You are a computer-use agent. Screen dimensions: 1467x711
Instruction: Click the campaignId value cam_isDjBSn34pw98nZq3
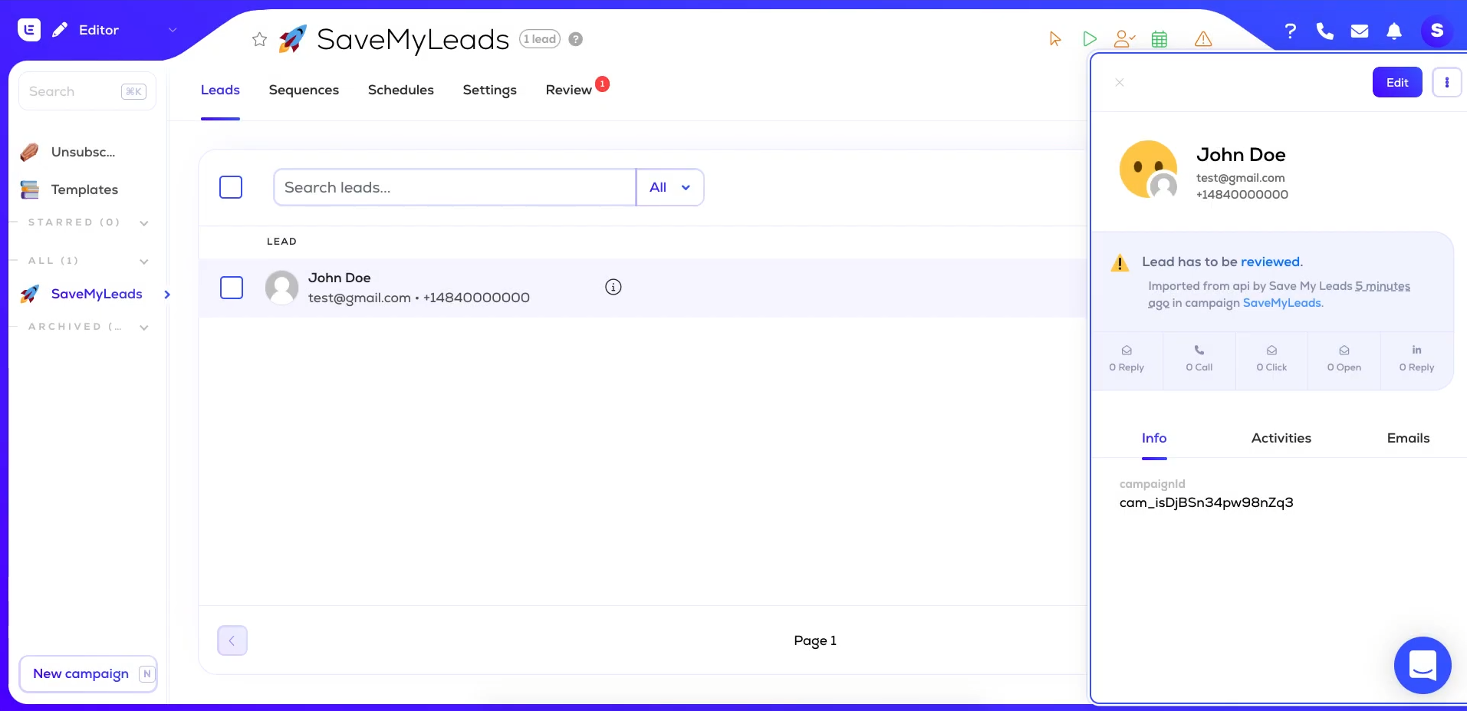point(1206,502)
